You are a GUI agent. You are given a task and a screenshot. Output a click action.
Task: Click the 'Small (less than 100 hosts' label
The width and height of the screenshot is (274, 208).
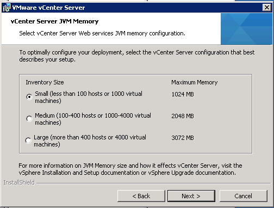tap(89, 97)
